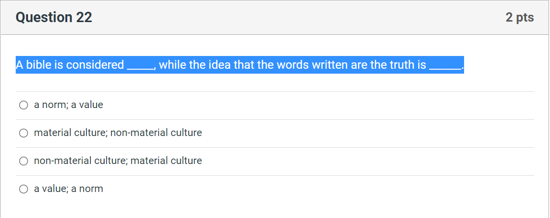Click the first blank in the question
This screenshot has height=218, width=550.
click(x=140, y=65)
